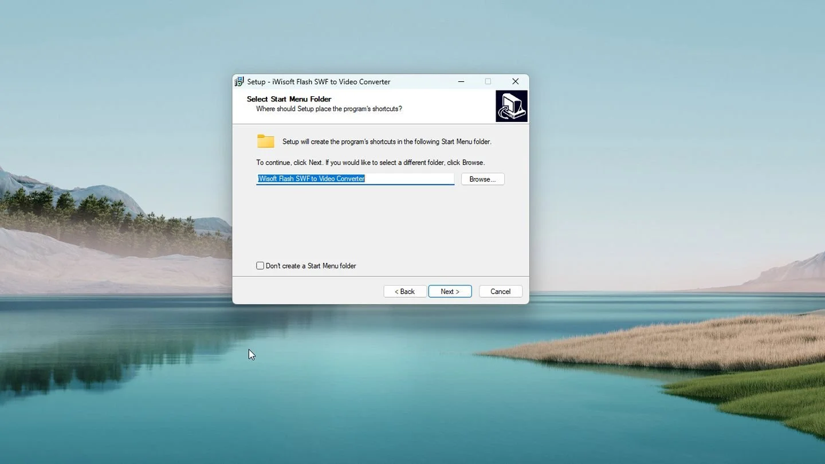825x464 pixels.
Task: Continue installation with Next
Action: [450, 292]
